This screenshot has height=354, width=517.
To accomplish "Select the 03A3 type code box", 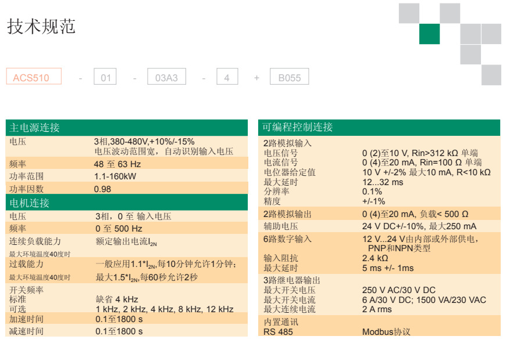I will point(166,77).
